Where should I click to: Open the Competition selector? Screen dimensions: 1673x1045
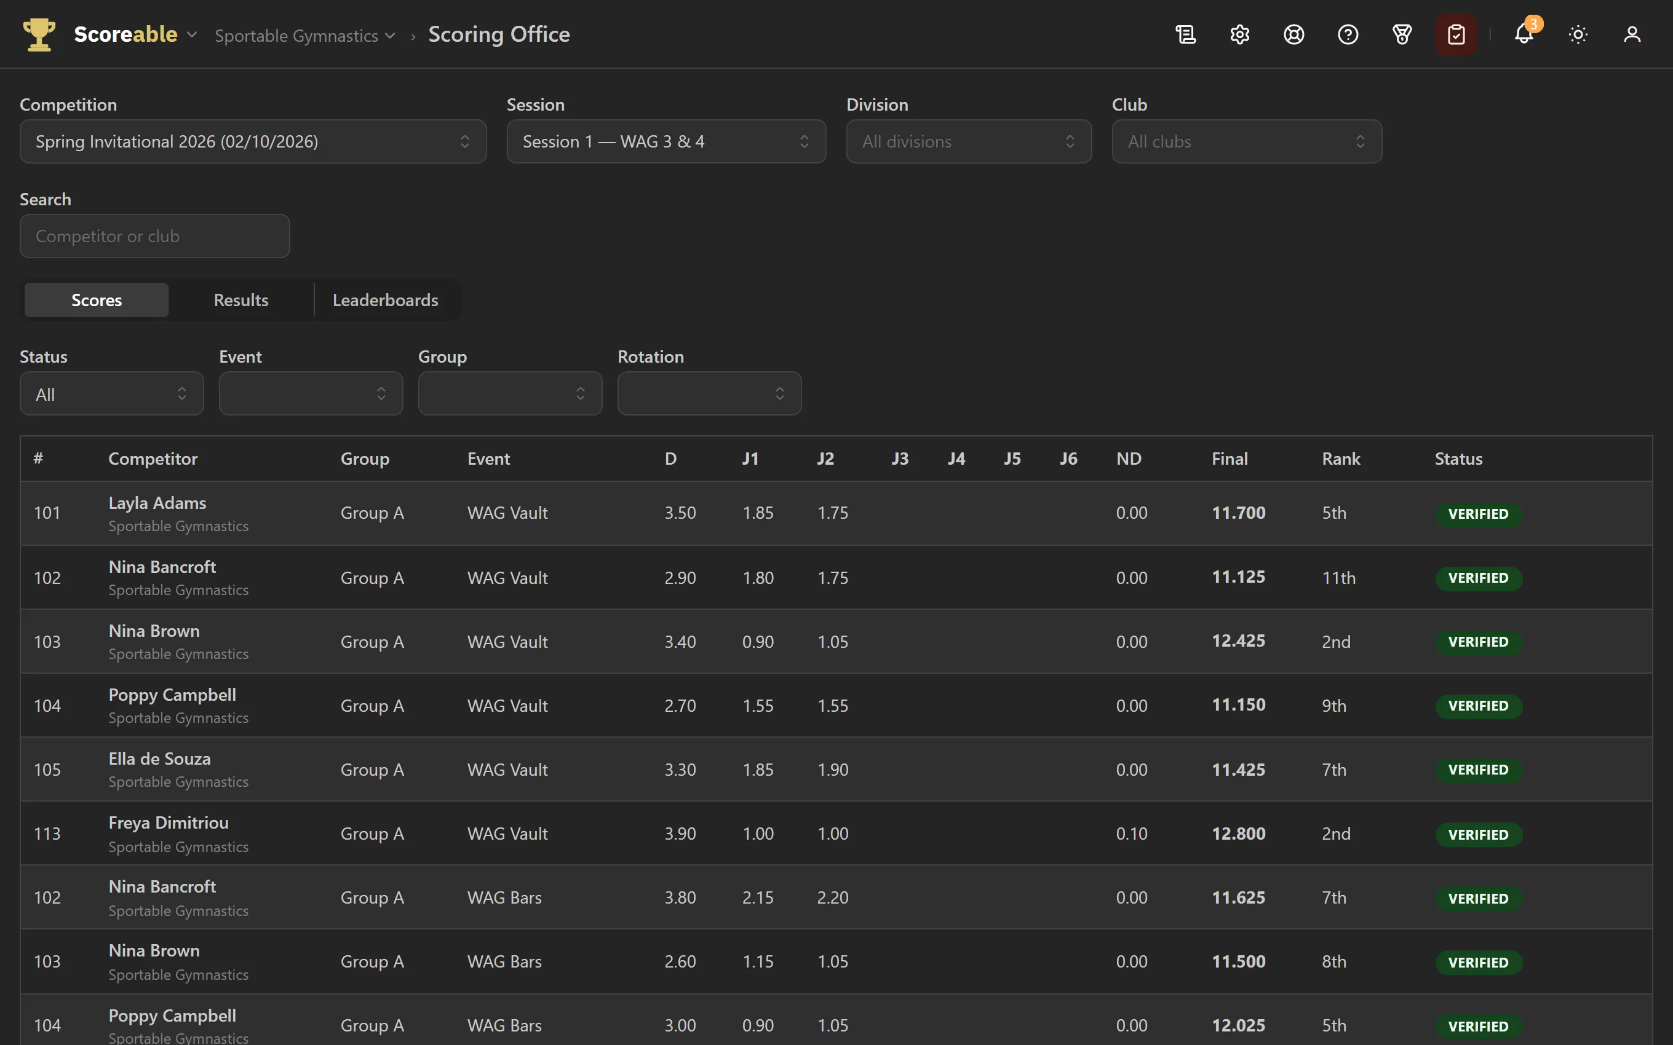coord(253,141)
